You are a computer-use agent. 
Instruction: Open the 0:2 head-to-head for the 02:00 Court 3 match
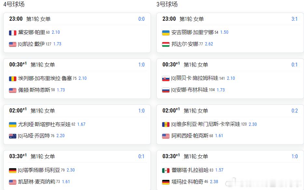[x=295, y=111]
